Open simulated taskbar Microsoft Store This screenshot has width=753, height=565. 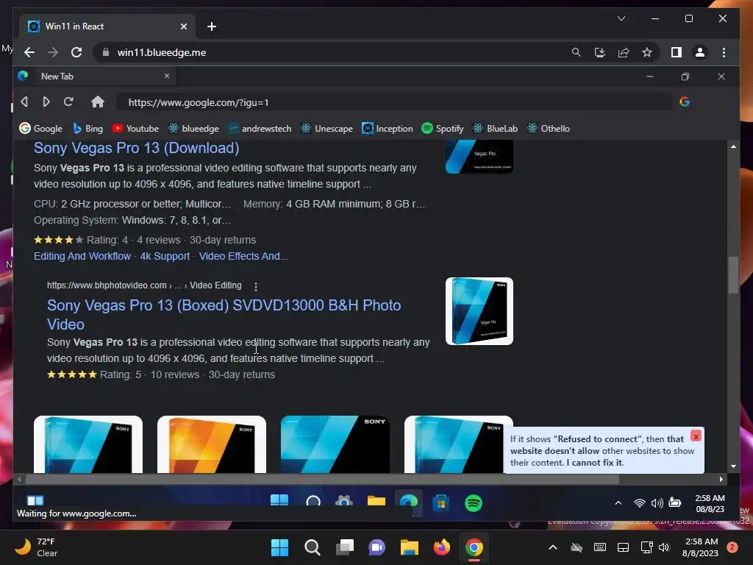pos(441,503)
